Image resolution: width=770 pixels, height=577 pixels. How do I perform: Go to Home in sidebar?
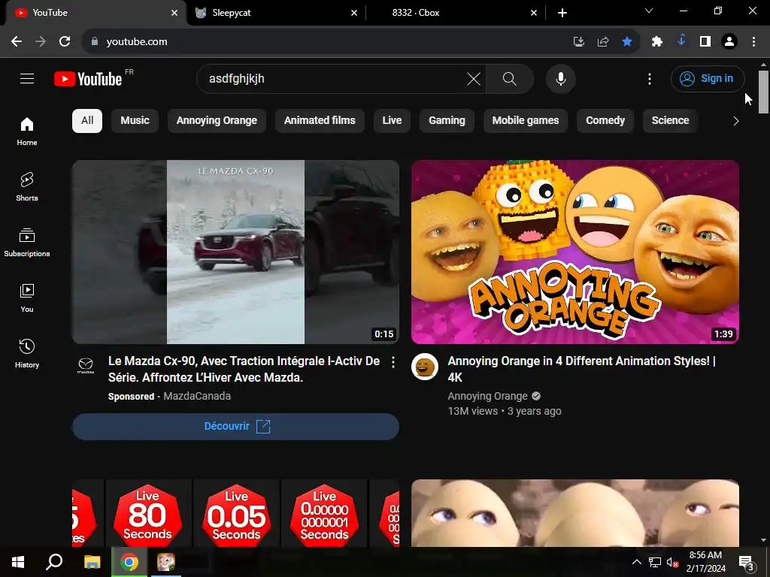pyautogui.click(x=27, y=131)
